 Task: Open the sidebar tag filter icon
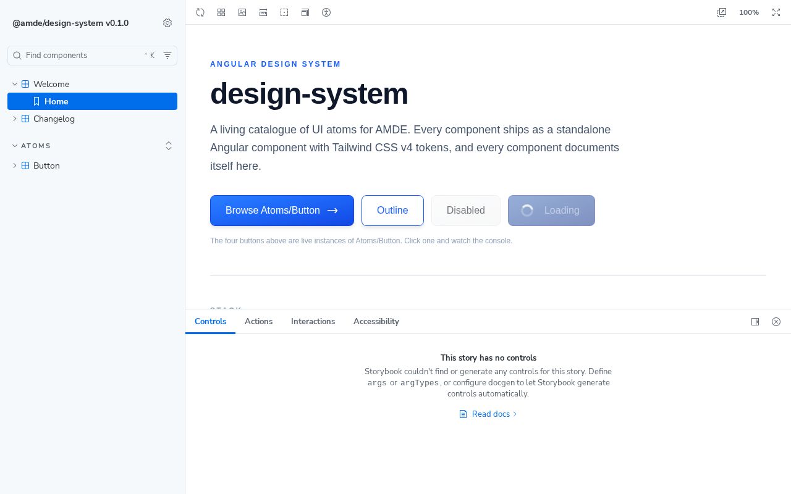(167, 56)
